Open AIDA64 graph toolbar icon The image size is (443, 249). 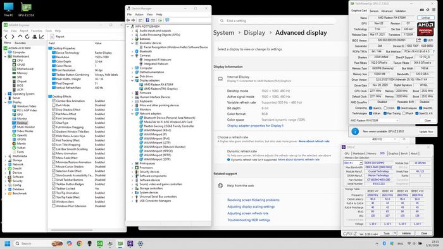pyautogui.click(x=42, y=37)
